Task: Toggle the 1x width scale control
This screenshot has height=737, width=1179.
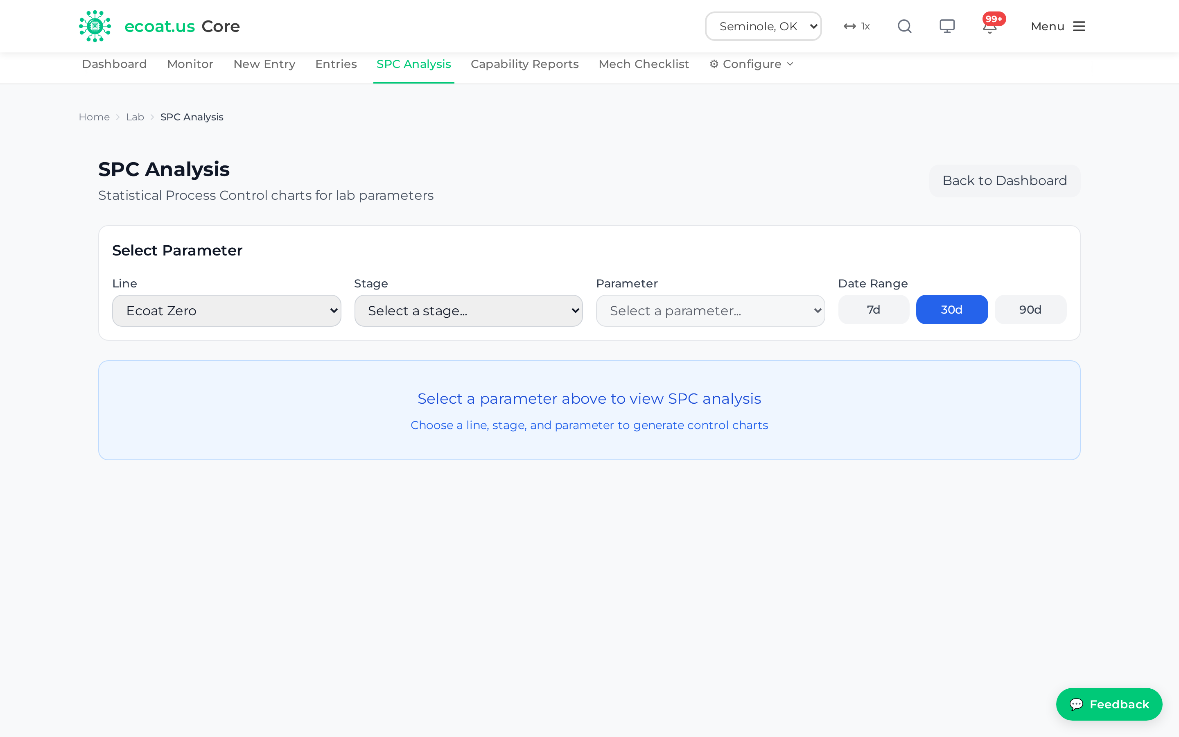Action: click(x=857, y=26)
